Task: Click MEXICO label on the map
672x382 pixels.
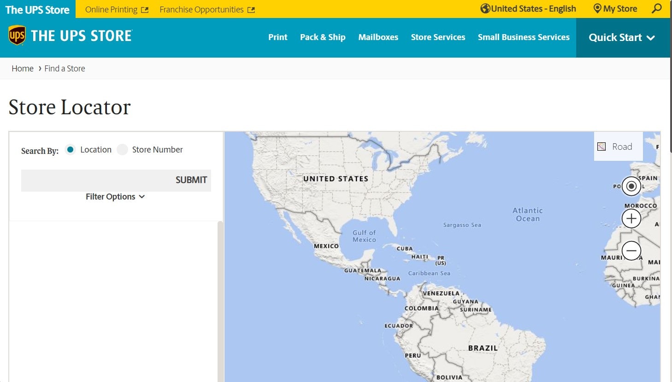Action: pos(326,246)
